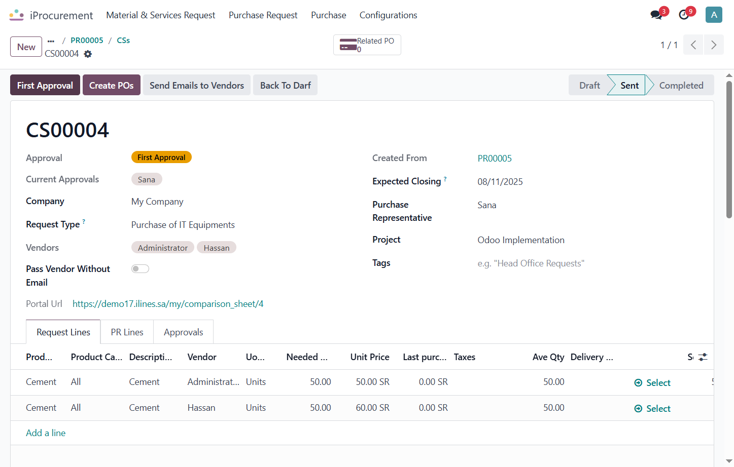The height and width of the screenshot is (467, 734).
Task: Click the Back To Darf button
Action: (x=286, y=85)
